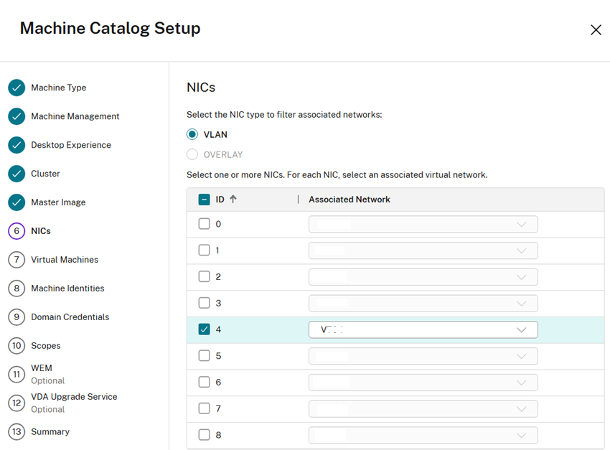This screenshot has height=450, width=610.
Task: Open Associated Network dropdown for NIC 4
Action: click(x=423, y=329)
